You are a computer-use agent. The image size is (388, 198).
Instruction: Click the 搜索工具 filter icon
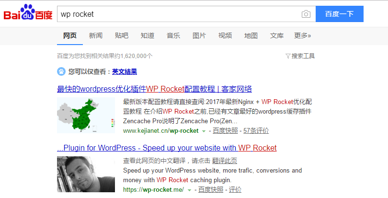(x=288, y=56)
